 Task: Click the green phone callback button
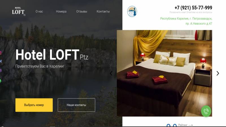(x=206, y=111)
